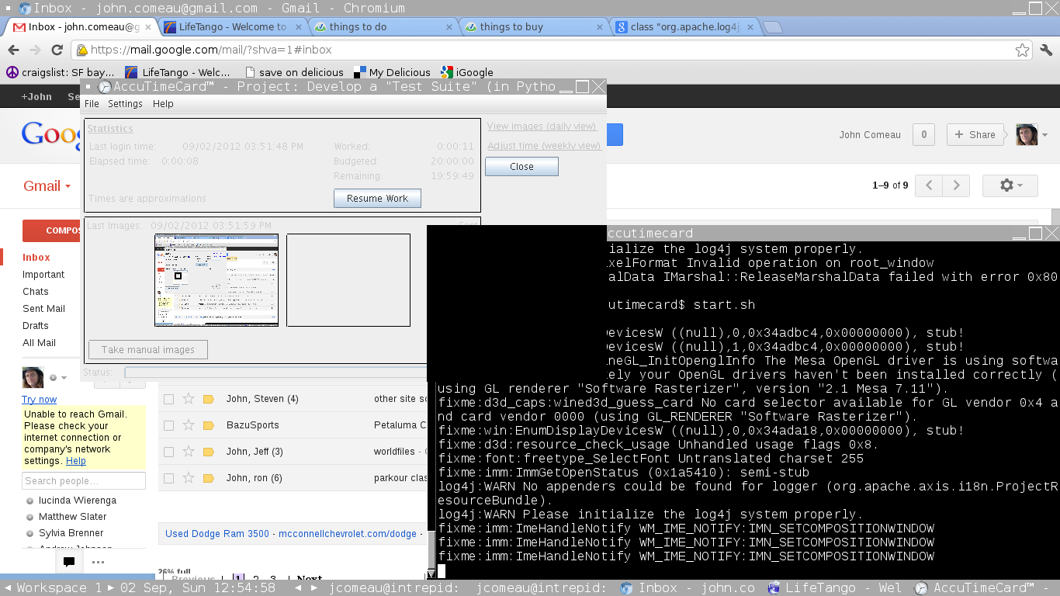
Task: Click Take manual images button
Action: (x=147, y=349)
